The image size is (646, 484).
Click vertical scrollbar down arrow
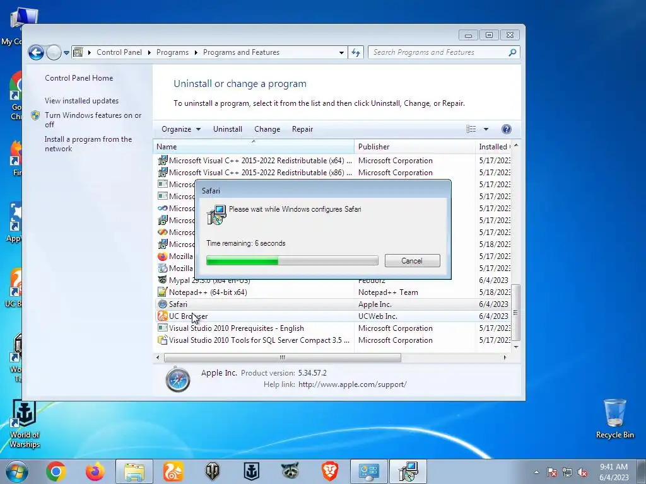click(516, 347)
